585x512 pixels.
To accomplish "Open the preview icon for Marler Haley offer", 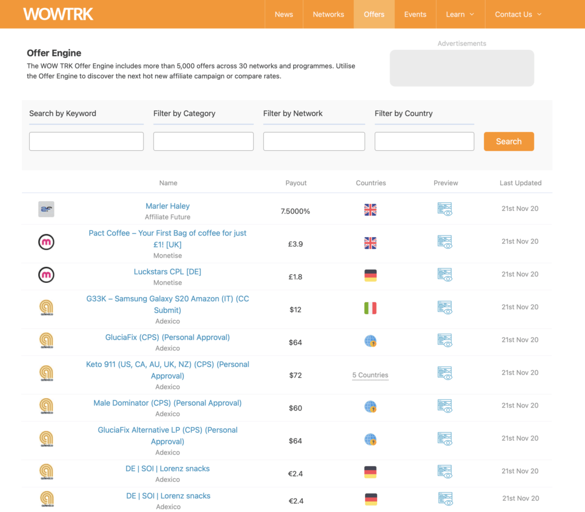I will coord(444,209).
